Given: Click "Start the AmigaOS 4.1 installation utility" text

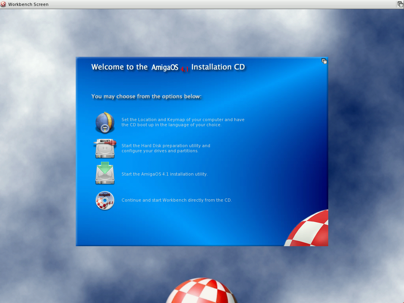Looking at the screenshot, I should coord(164,174).
